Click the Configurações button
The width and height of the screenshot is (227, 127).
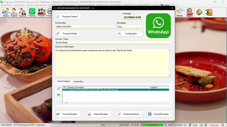pos(130,34)
